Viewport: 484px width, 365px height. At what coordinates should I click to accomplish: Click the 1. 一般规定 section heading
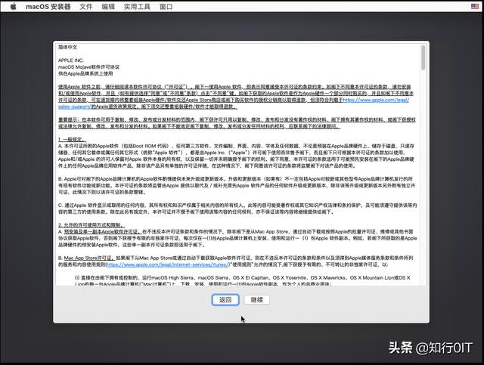tap(73, 140)
